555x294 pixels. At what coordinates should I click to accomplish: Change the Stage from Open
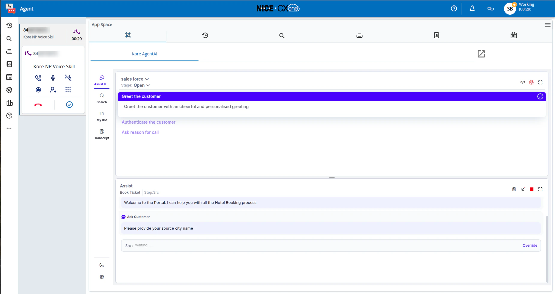pos(142,85)
